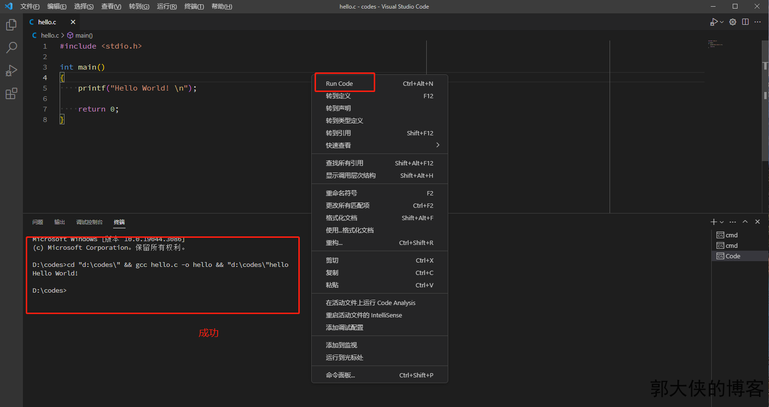Select the second cmd terminal
This screenshot has width=769, height=407.
pos(740,245)
